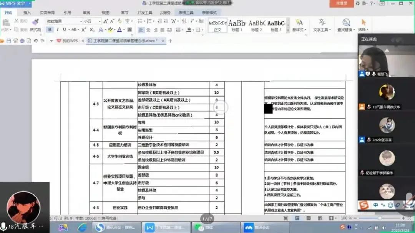Switch to the 插入 ribbon tab

coord(27,12)
